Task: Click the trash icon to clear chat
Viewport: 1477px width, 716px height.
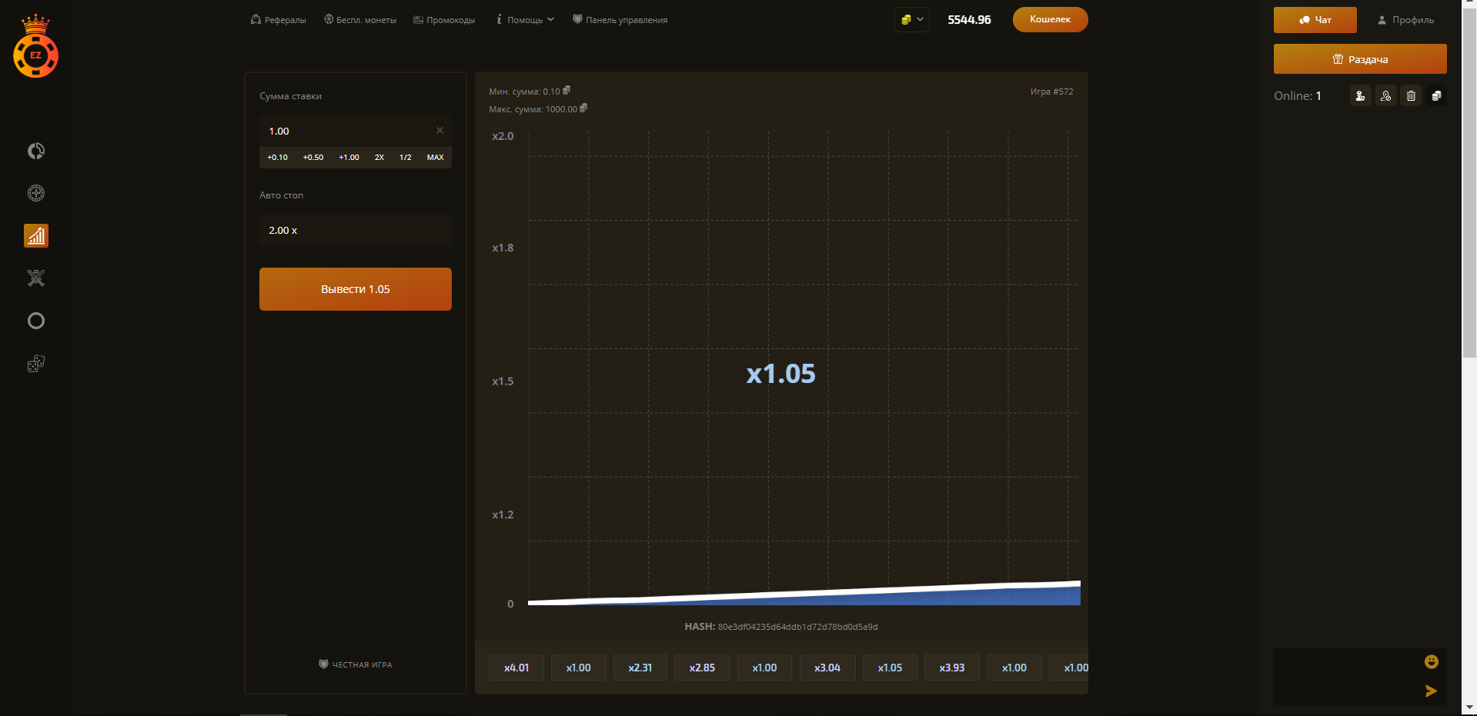Action: (x=1411, y=96)
